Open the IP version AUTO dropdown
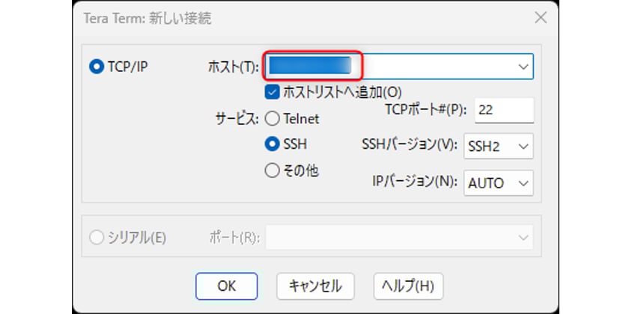 pyautogui.click(x=499, y=183)
